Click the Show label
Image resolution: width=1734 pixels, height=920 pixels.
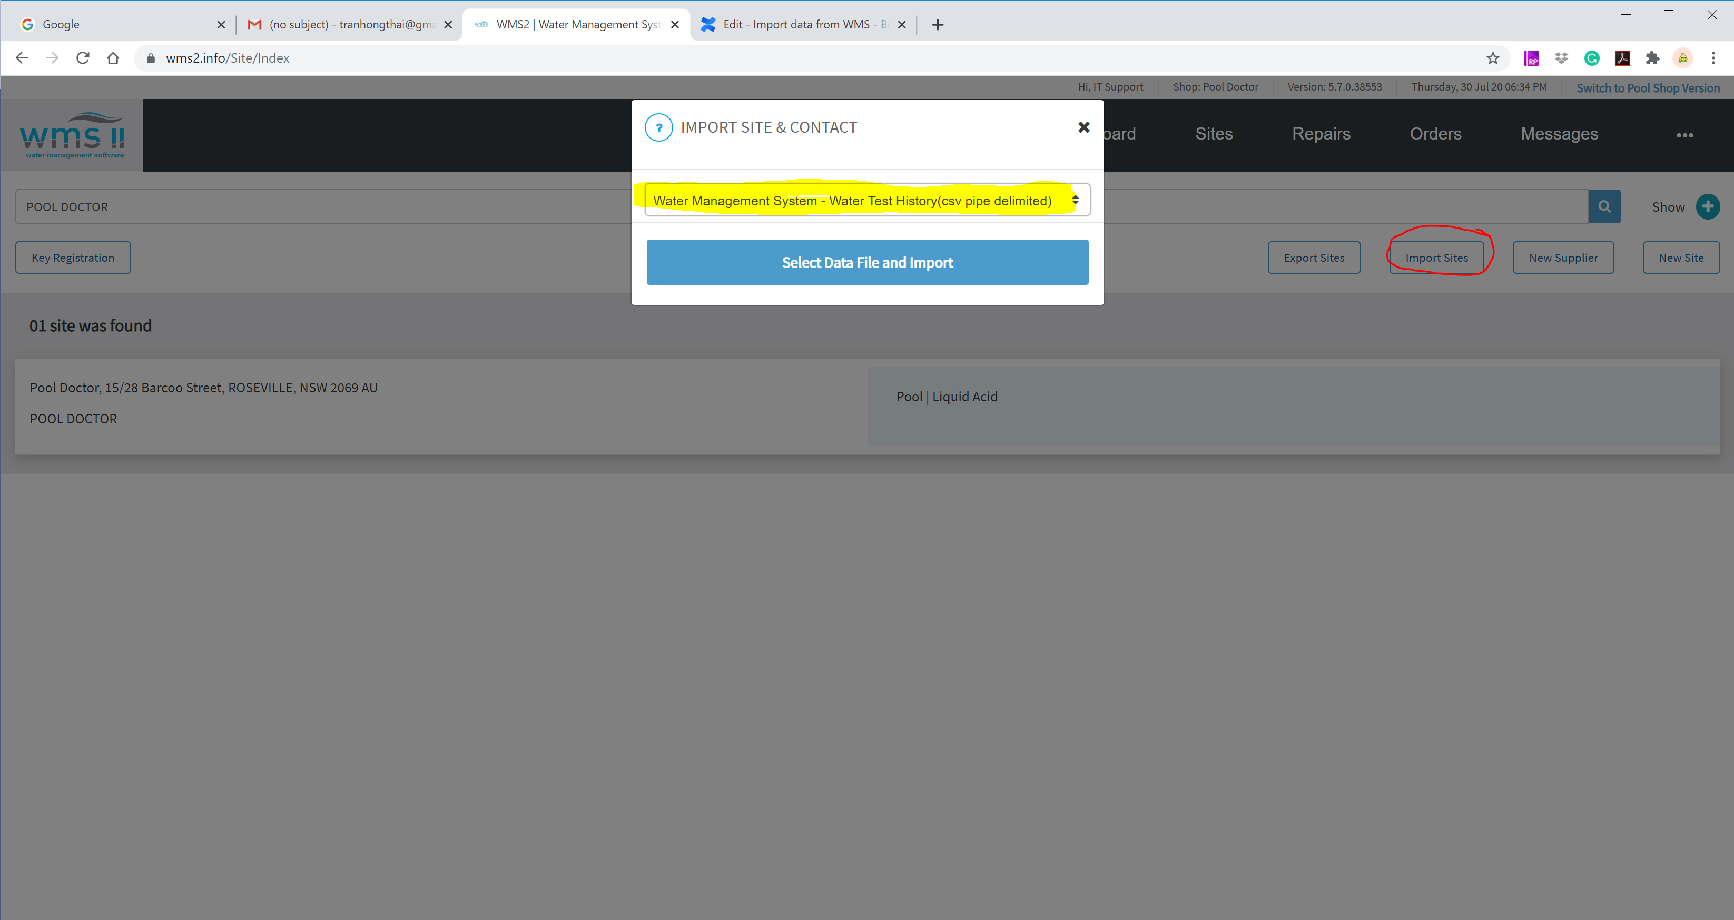(1668, 207)
